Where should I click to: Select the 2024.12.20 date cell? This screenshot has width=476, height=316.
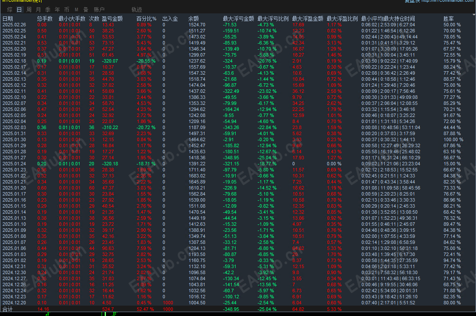14,303
